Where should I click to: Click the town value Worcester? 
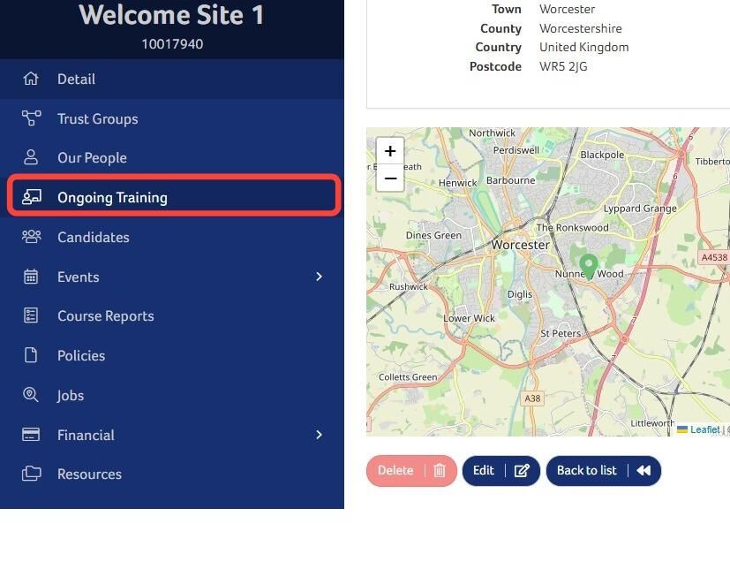click(567, 10)
